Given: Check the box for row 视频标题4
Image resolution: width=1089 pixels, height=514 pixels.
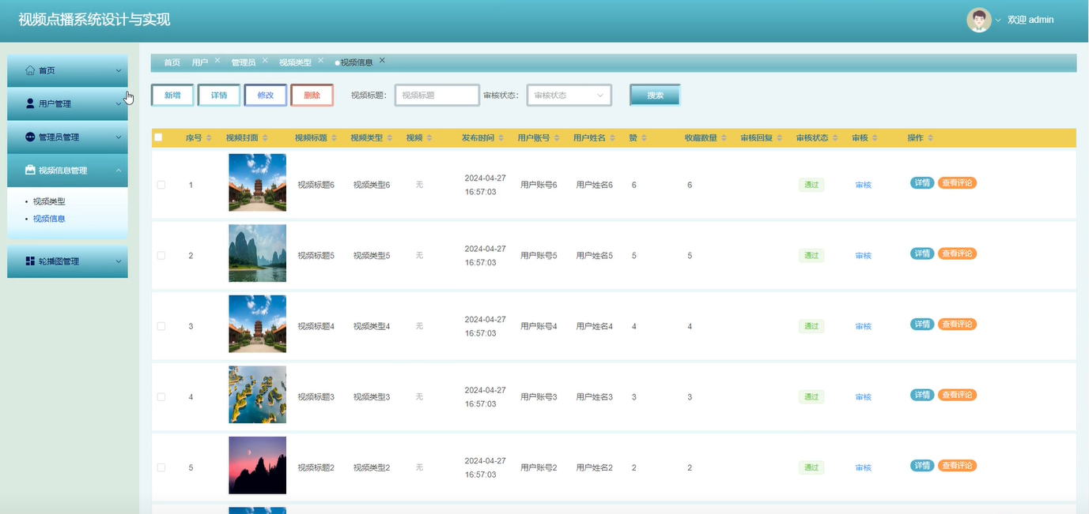Looking at the screenshot, I should click(161, 326).
